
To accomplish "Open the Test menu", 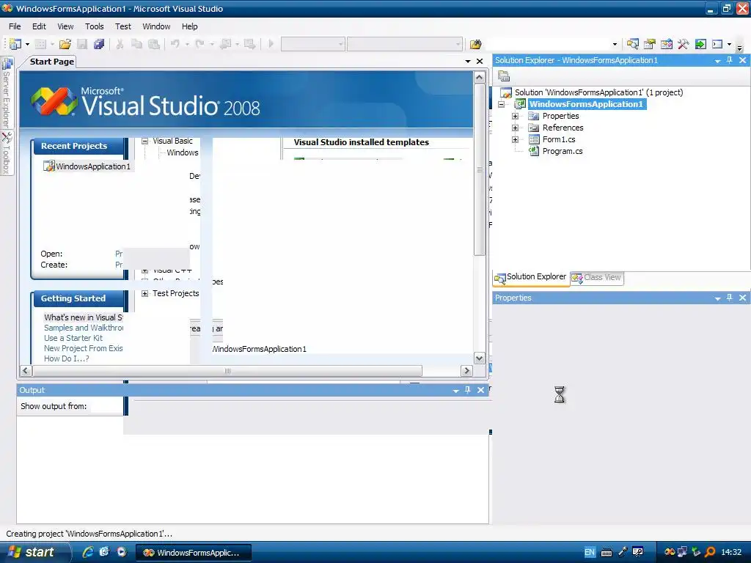I will click(123, 26).
